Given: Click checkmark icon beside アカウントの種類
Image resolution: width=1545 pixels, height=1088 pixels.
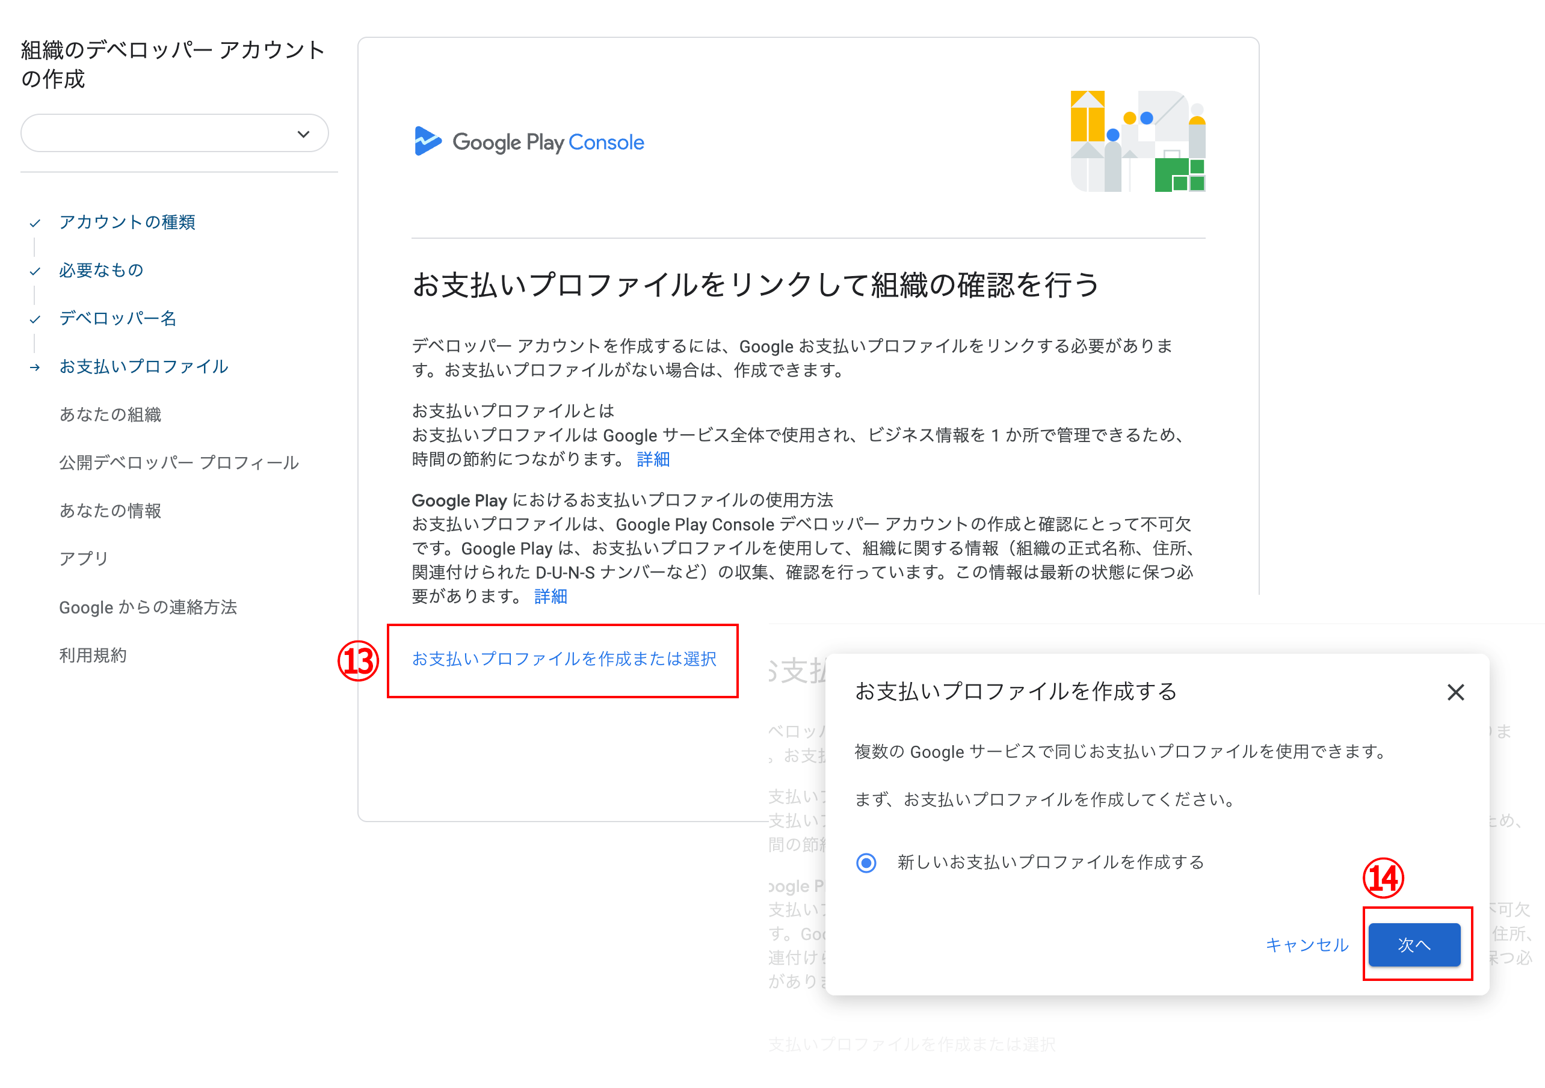Looking at the screenshot, I should pyautogui.click(x=35, y=223).
